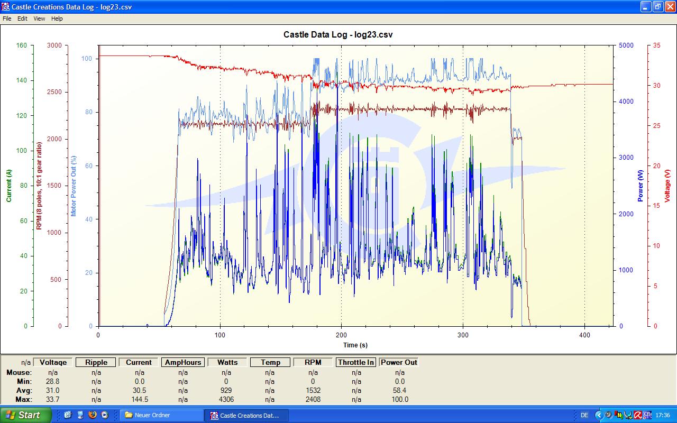677x423 pixels.
Task: Open the File menu
Action: (x=7, y=19)
